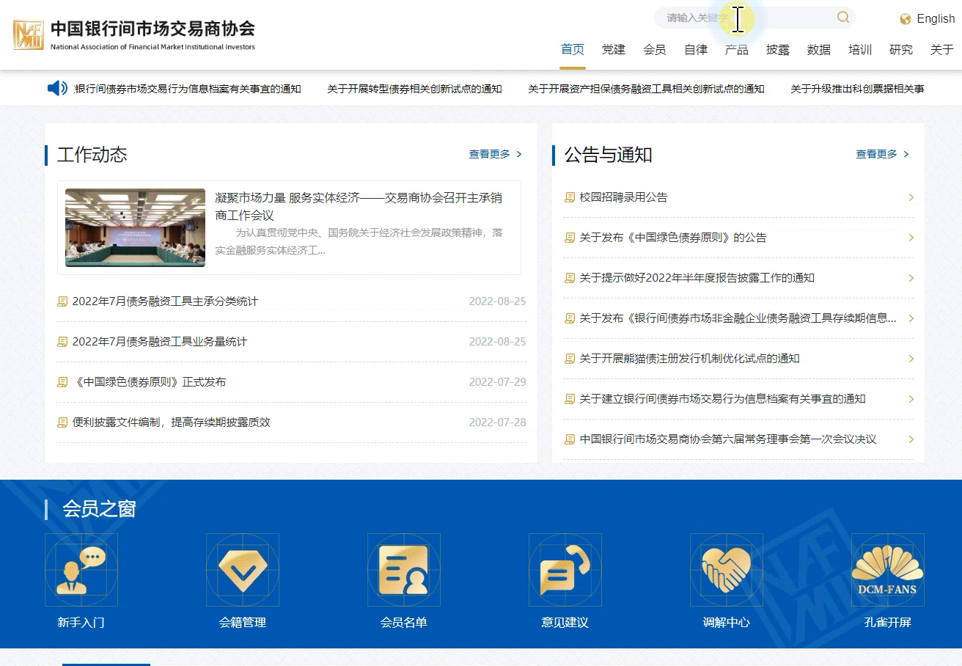Image resolution: width=962 pixels, height=666 pixels.
Task: Open the 意见建议 feedback icon
Action: pos(565,570)
